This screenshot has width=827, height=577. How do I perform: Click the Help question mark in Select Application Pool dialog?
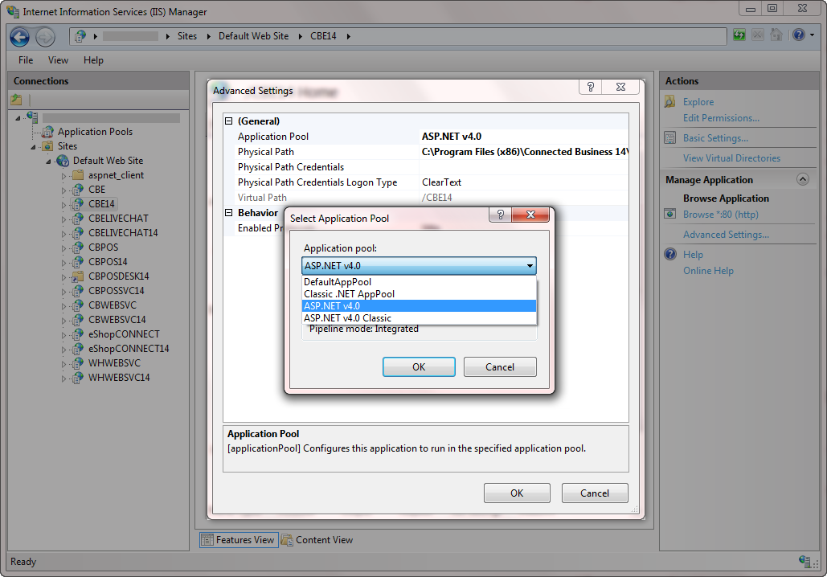click(x=500, y=215)
